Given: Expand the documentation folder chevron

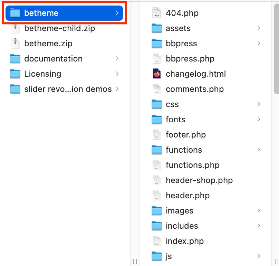Looking at the screenshot, I should tap(117, 58).
